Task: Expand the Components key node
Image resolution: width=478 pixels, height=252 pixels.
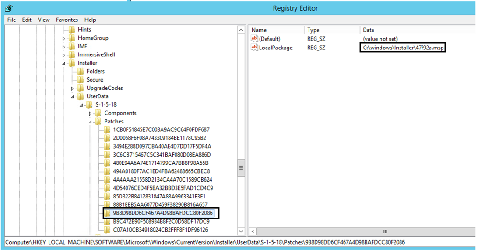Action: pyautogui.click(x=91, y=114)
